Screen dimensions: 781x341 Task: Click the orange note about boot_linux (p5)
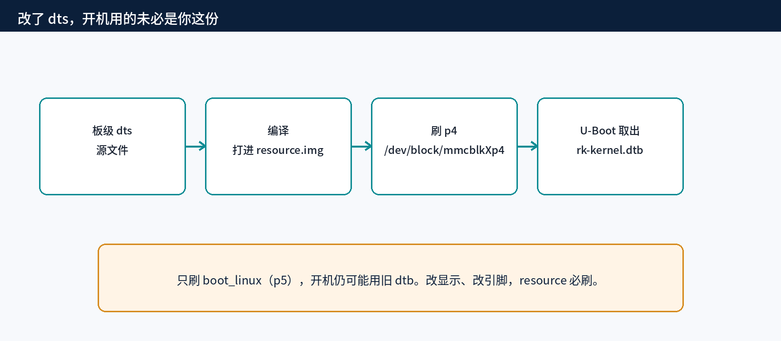click(390, 278)
